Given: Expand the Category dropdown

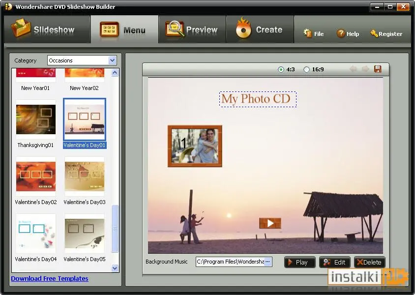Looking at the screenshot, I should click(113, 60).
